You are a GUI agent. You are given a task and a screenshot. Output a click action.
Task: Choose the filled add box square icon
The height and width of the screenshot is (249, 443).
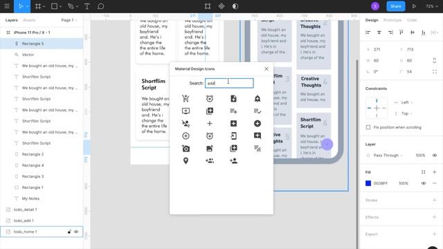[233, 123]
